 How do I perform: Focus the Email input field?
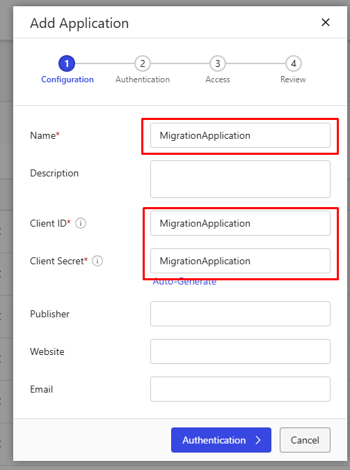pos(240,389)
